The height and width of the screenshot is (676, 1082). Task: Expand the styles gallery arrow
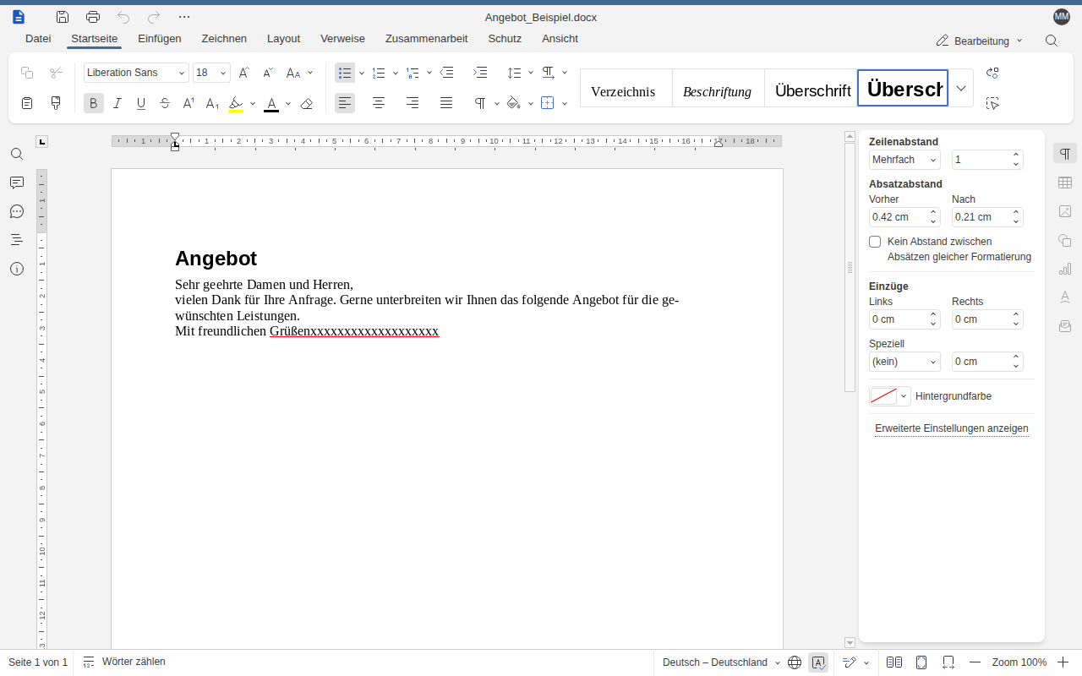point(961,88)
